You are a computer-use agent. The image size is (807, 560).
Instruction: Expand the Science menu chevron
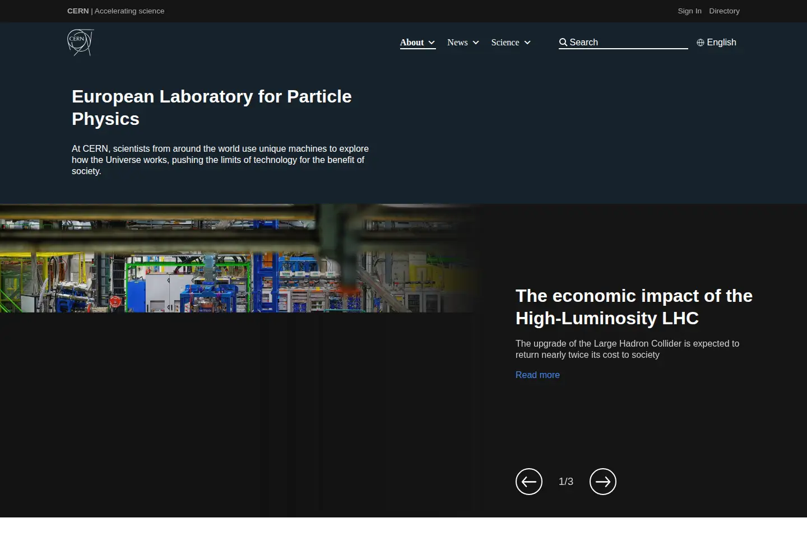coord(527,43)
